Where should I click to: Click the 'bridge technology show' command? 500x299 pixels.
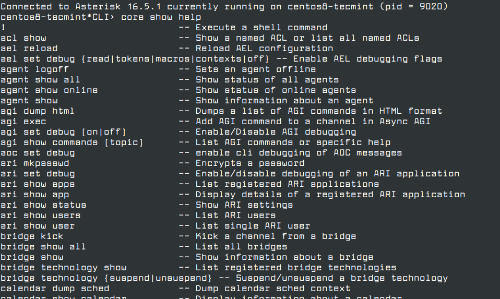[64, 267]
